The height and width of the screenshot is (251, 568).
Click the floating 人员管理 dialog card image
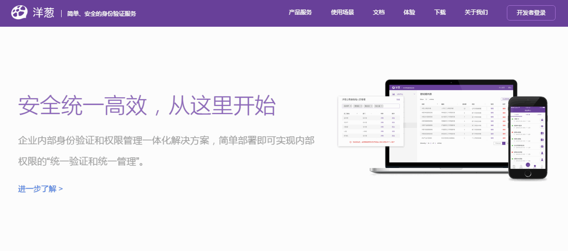[371, 122]
